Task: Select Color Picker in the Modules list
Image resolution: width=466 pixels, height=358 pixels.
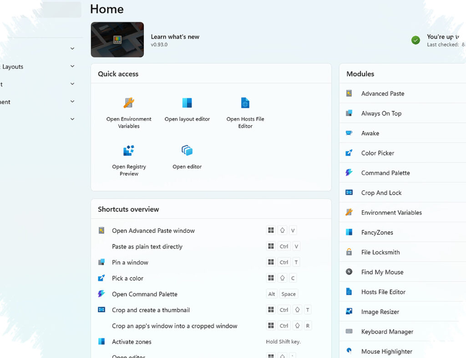Action: pos(403,153)
